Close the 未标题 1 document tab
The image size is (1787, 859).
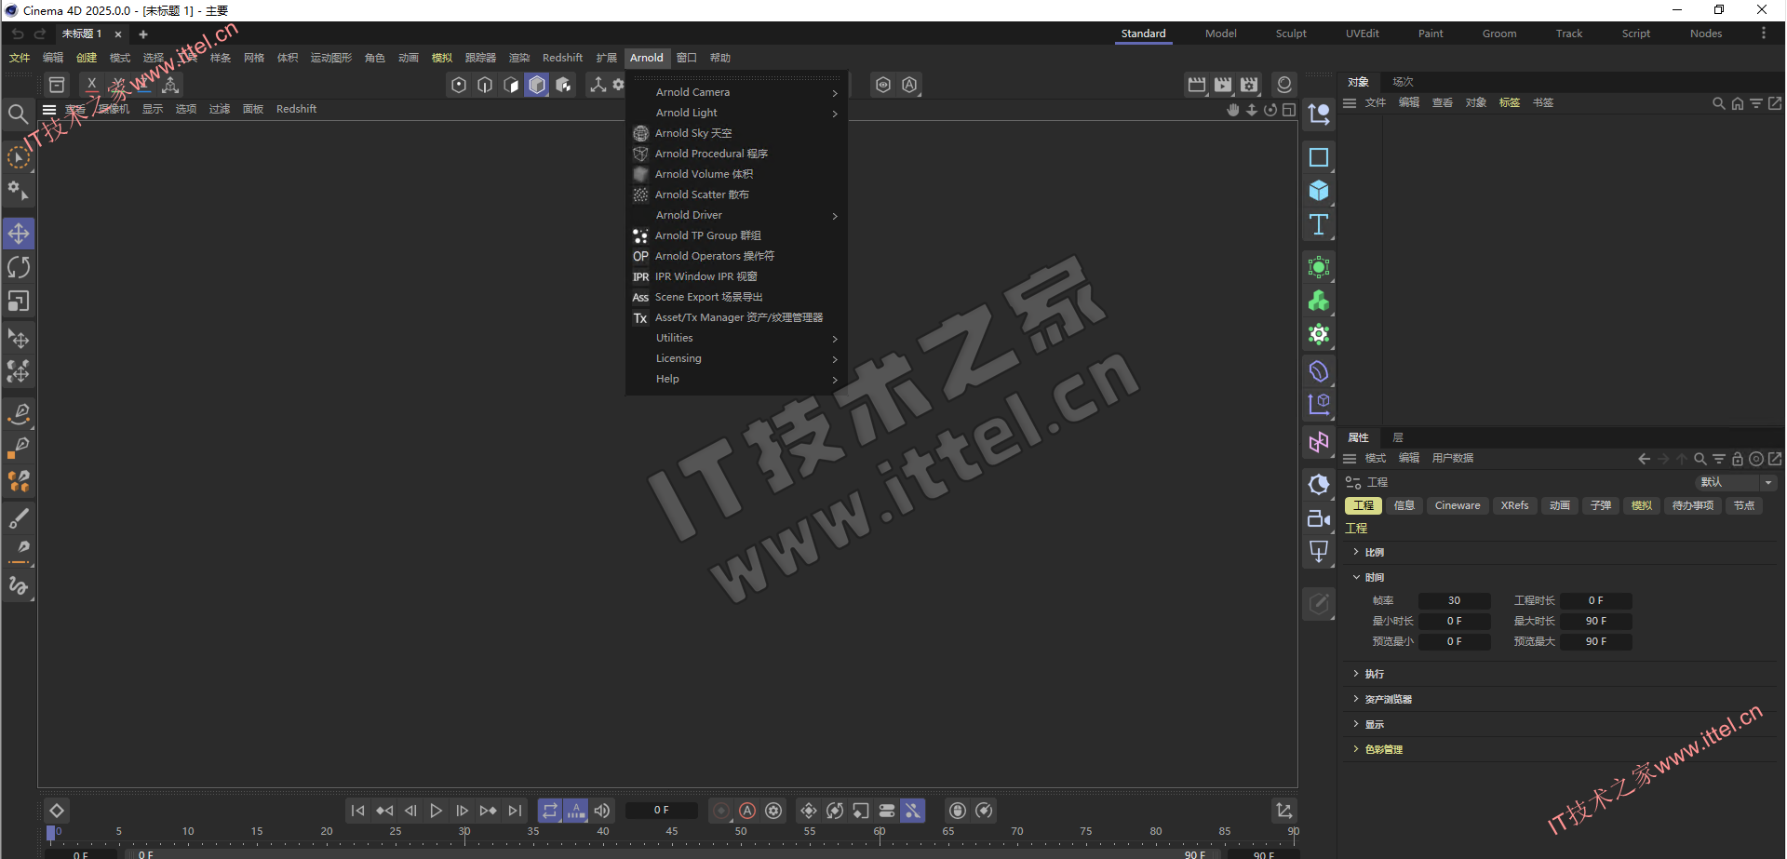pos(118,34)
